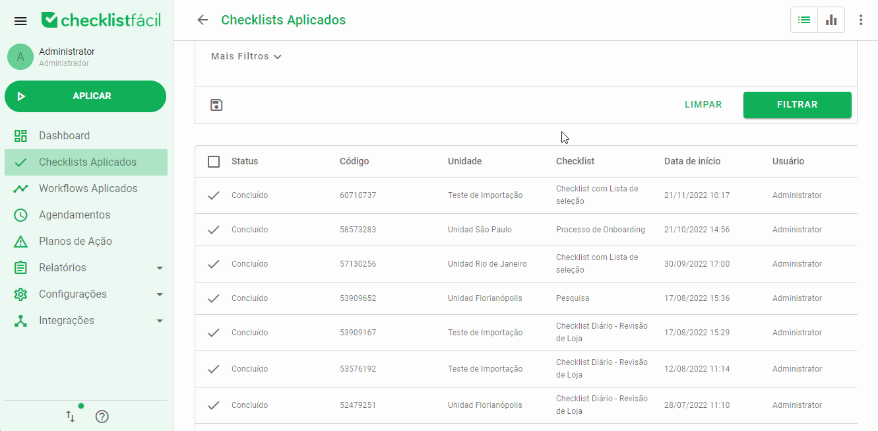Image resolution: width=878 pixels, height=431 pixels.
Task: Open the bar chart view
Action: tap(831, 19)
